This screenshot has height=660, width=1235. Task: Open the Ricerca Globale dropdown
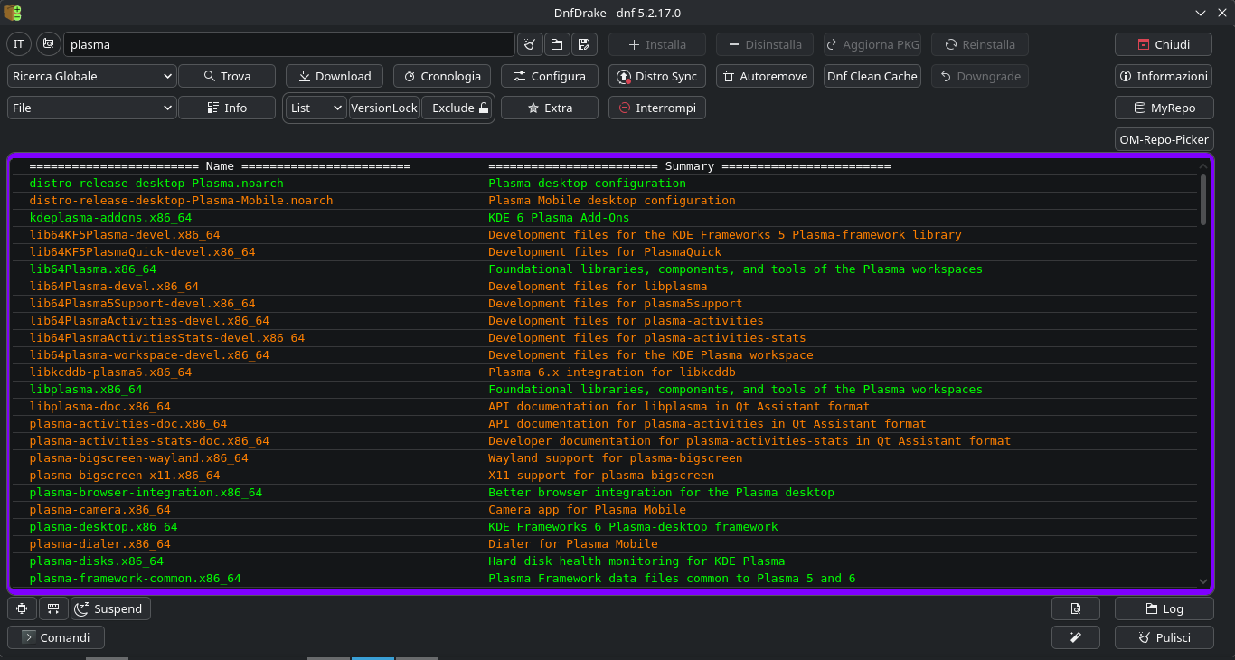(91, 76)
